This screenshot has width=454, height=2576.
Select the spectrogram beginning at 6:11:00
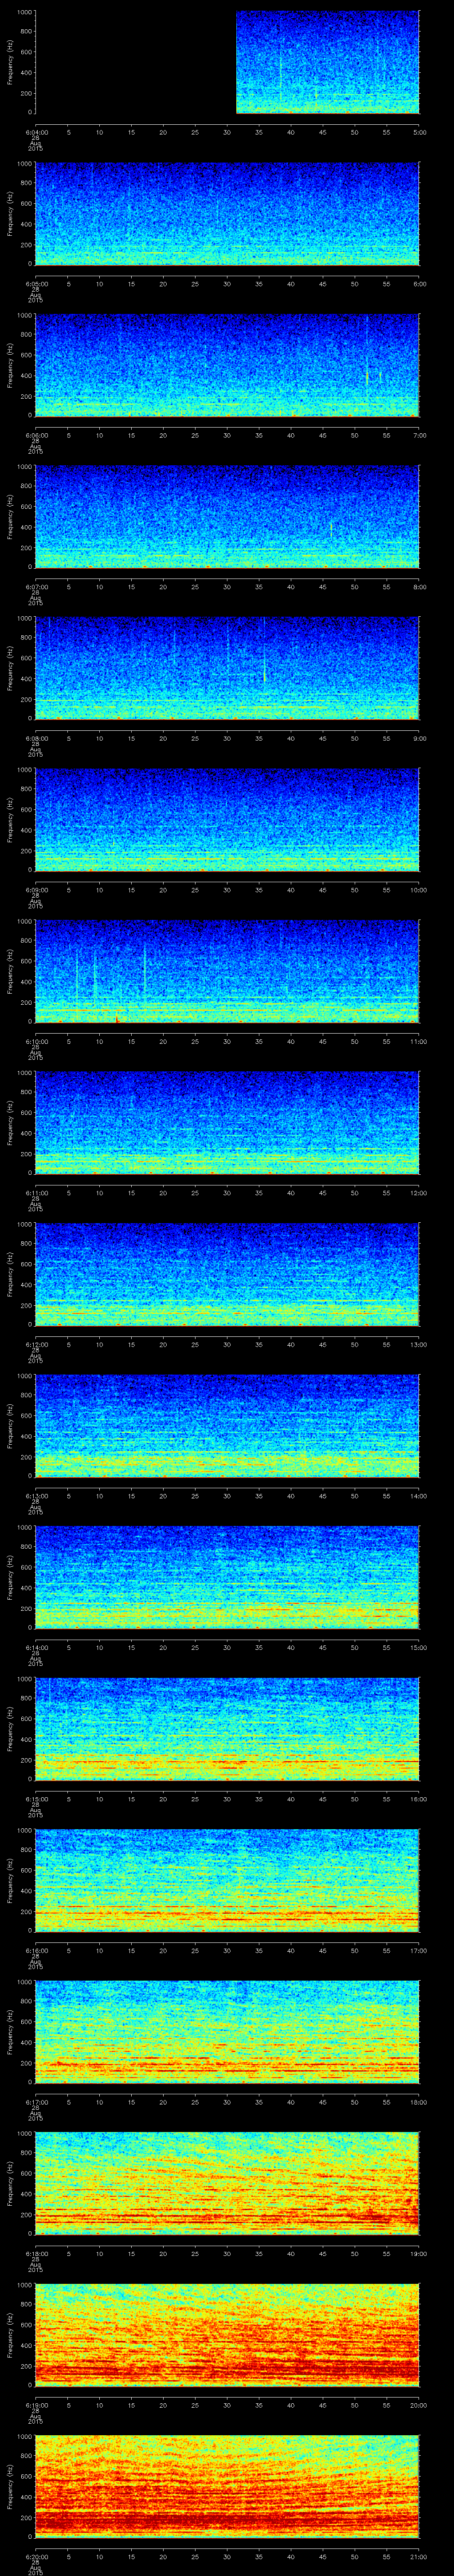coord(227,1123)
